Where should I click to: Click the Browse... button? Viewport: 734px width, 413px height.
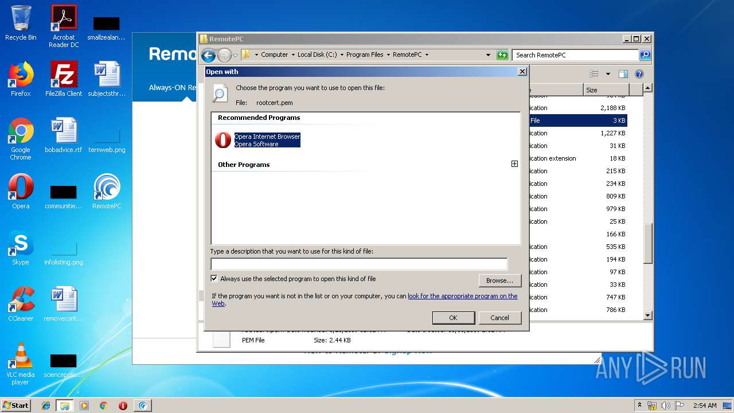click(x=499, y=280)
